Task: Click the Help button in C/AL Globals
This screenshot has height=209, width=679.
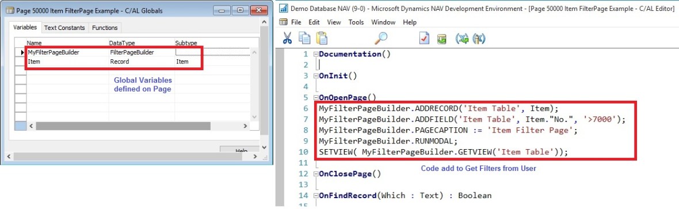Action: pyautogui.click(x=239, y=149)
